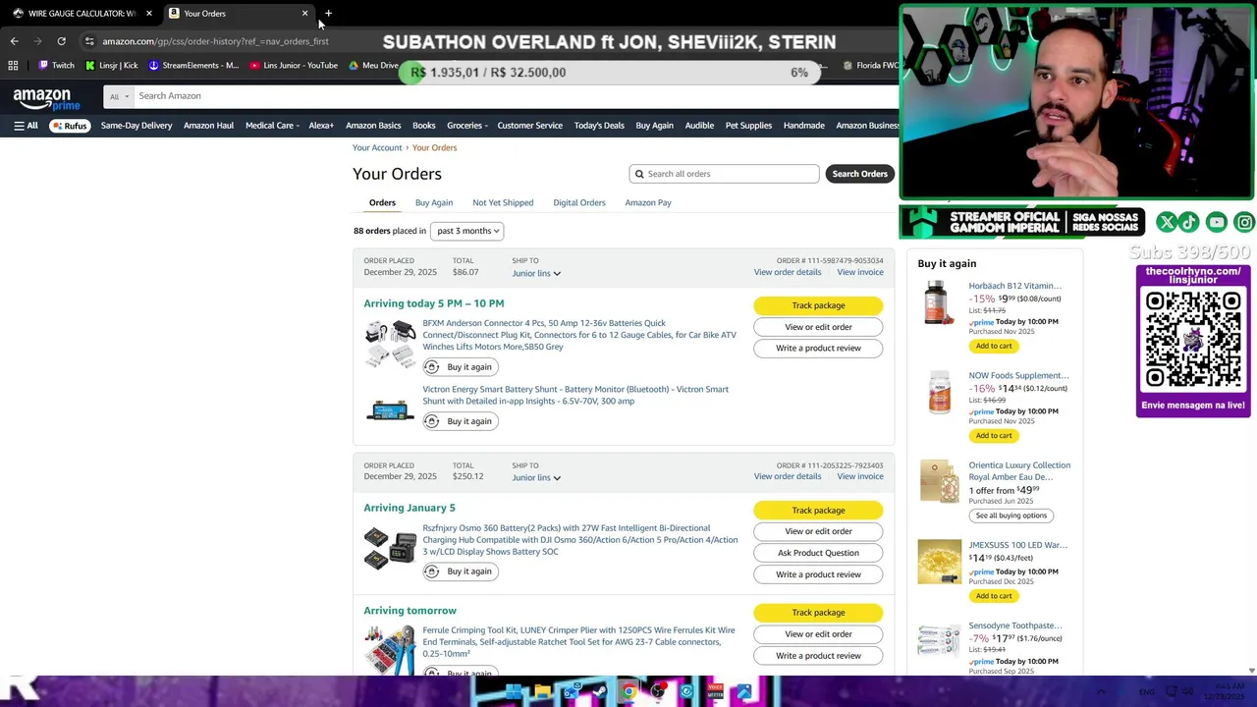The height and width of the screenshot is (707, 1257).
Task: Click the Amazon Prime logo
Action: 46,98
